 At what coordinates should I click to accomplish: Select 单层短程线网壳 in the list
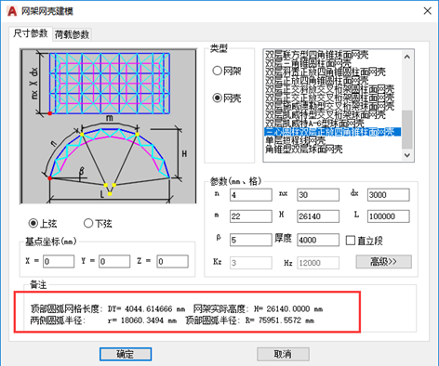pos(295,141)
